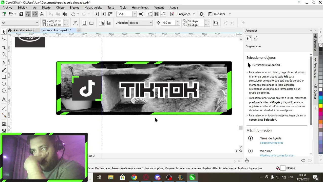Toggle Treat as filled button
The height and width of the screenshot is (182, 323).
coord(216,23)
